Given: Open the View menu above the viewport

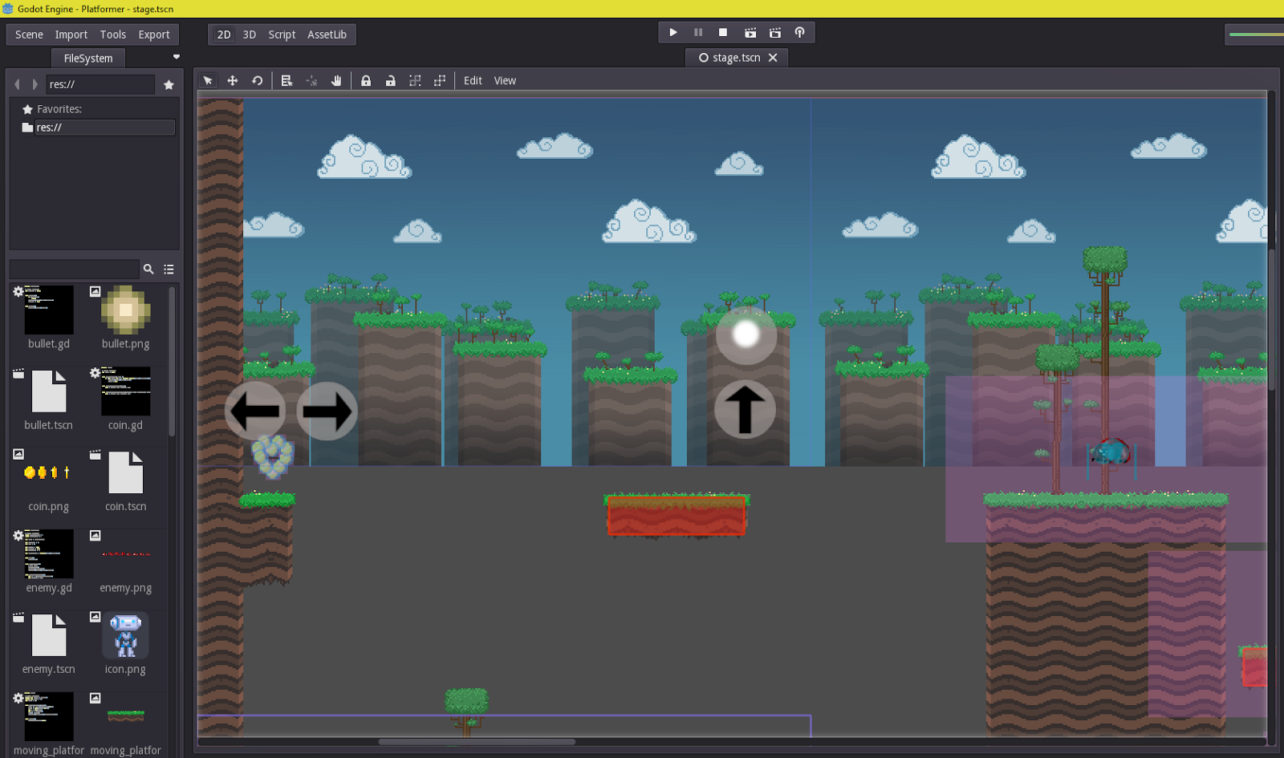Looking at the screenshot, I should click(x=505, y=80).
